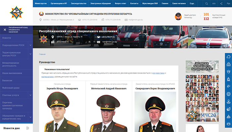The height and width of the screenshot is (132, 232).
Task: Click the MЧС emblem logo
Action: coord(17,13)
